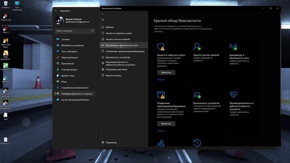Image resolution: width=290 pixels, height=163 pixels.
Task: Open the Этот компьютер desktop icon
Action: click(17, 5)
